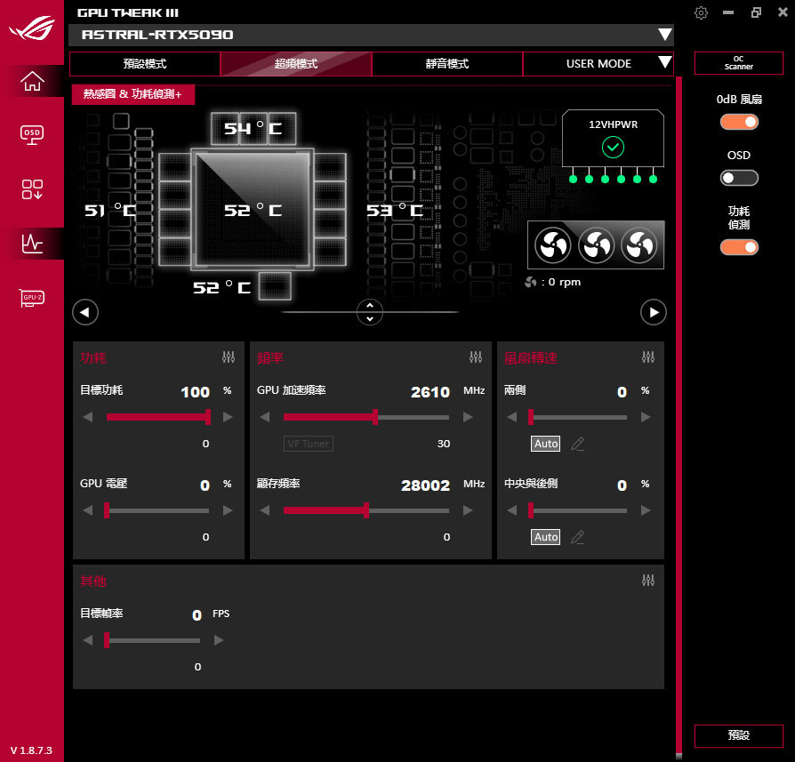795x762 pixels.
Task: Open the utilities download sidebar icon
Action: 32,189
